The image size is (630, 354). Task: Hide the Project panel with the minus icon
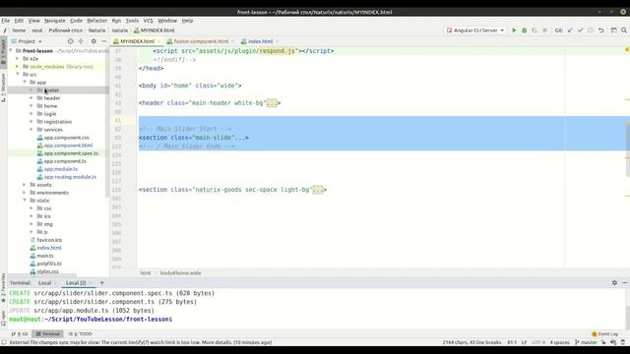[x=104, y=41]
